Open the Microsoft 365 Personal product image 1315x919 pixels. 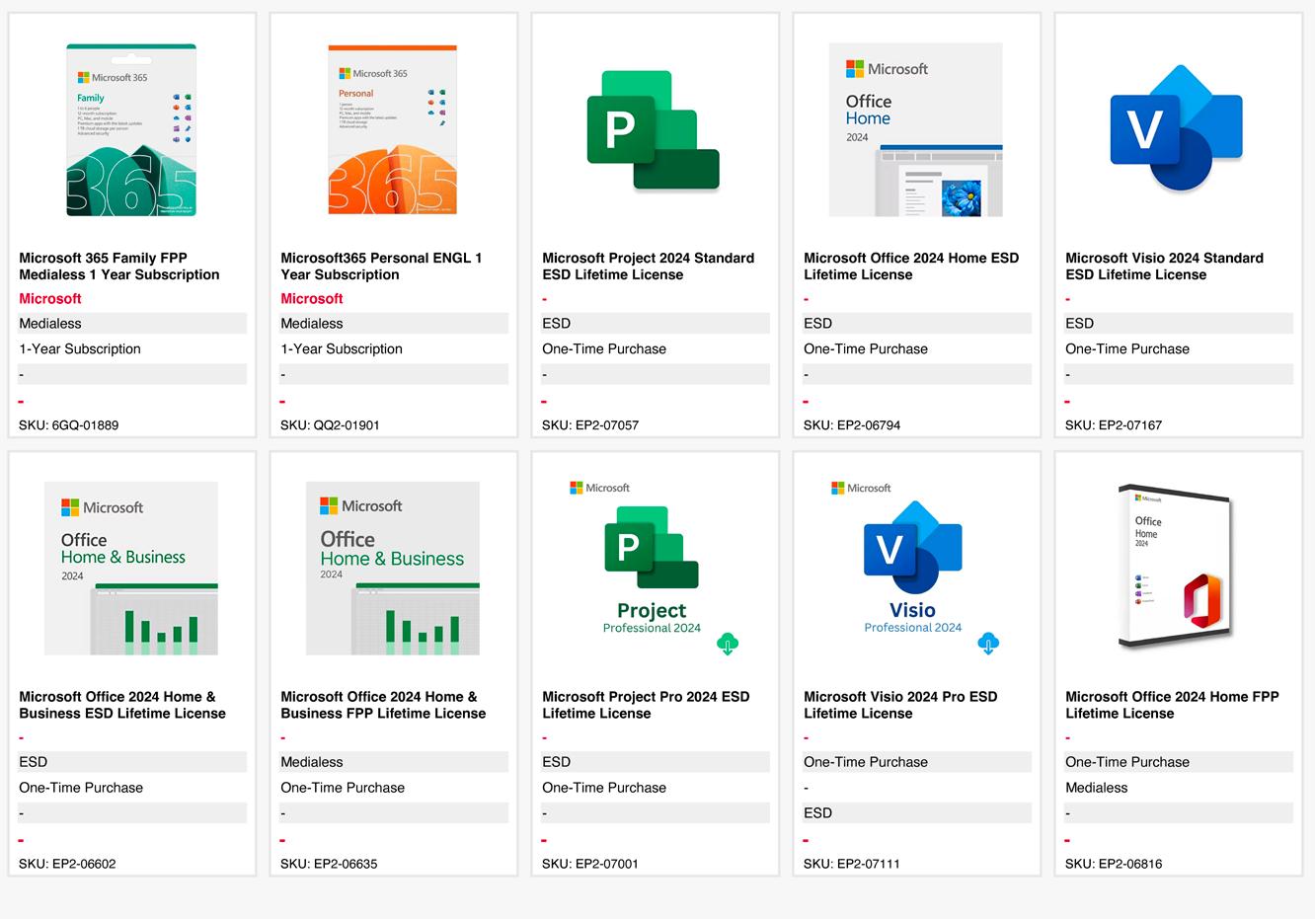point(393,129)
